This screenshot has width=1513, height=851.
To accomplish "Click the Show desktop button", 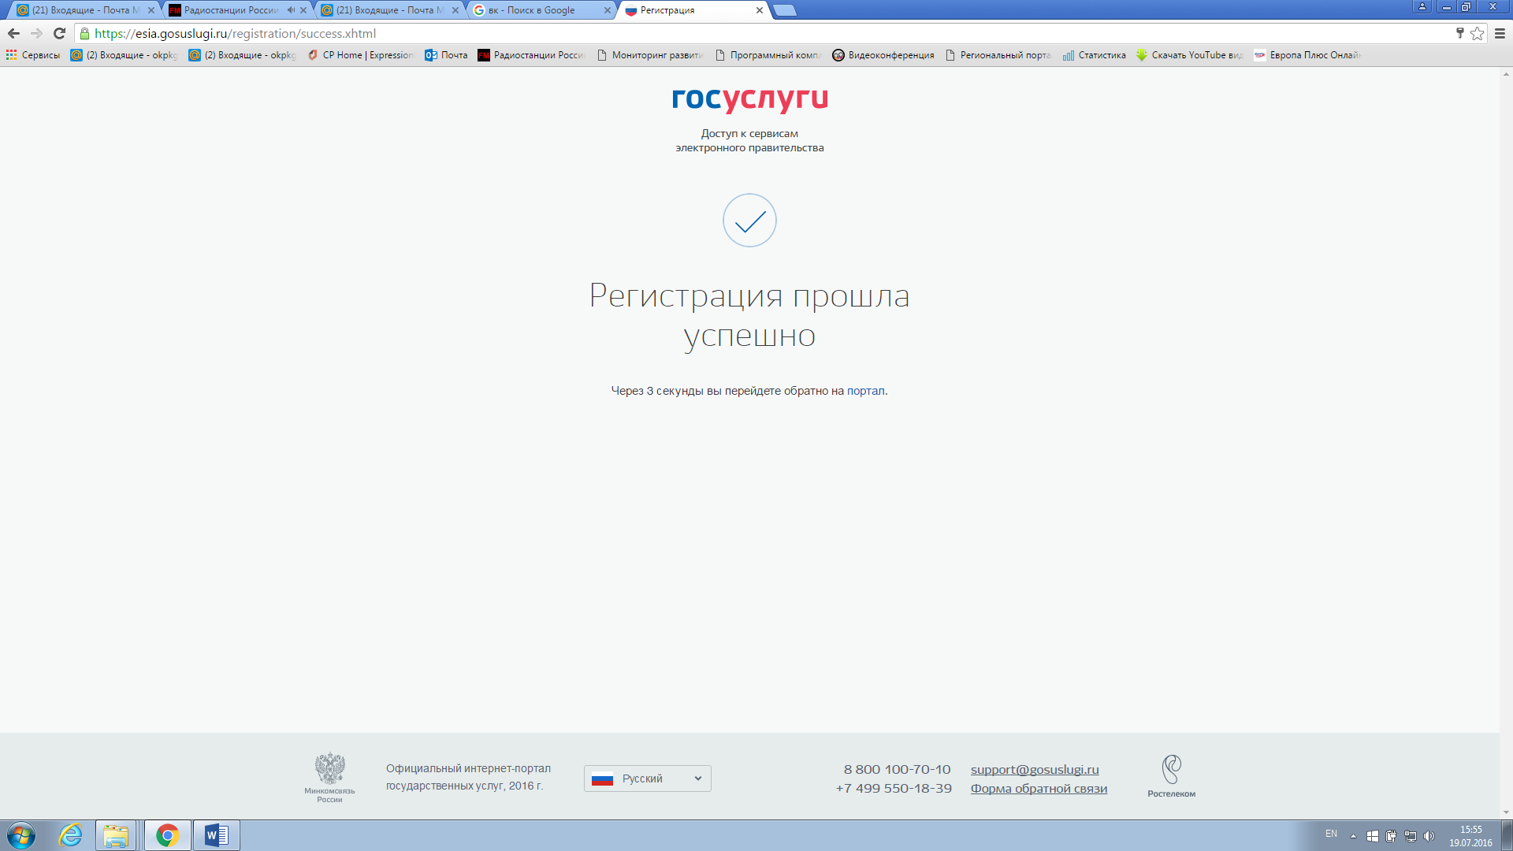I will click(x=1507, y=835).
